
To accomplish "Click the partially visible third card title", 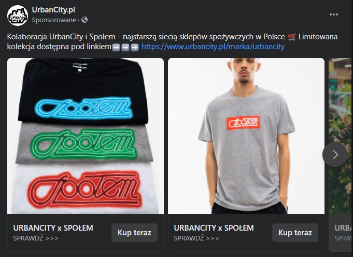I will pos(344,228).
